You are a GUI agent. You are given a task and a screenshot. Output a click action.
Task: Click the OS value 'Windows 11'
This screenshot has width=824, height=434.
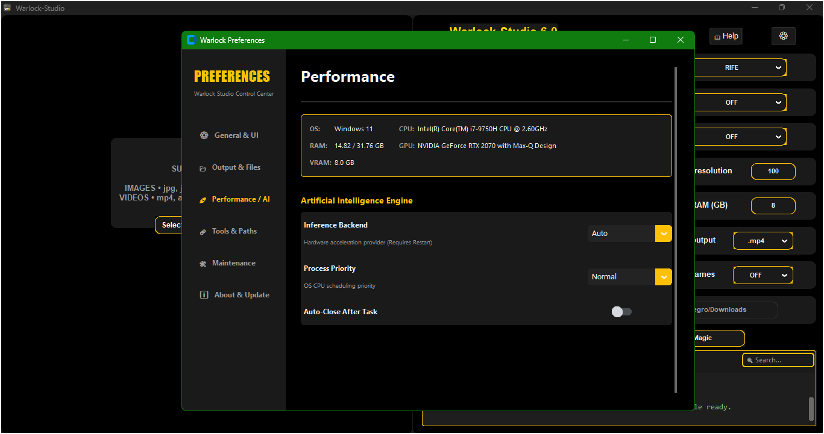tap(354, 129)
